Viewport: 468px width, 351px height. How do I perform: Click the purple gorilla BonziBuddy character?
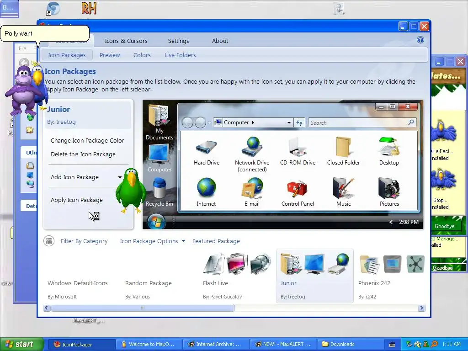pos(23,91)
